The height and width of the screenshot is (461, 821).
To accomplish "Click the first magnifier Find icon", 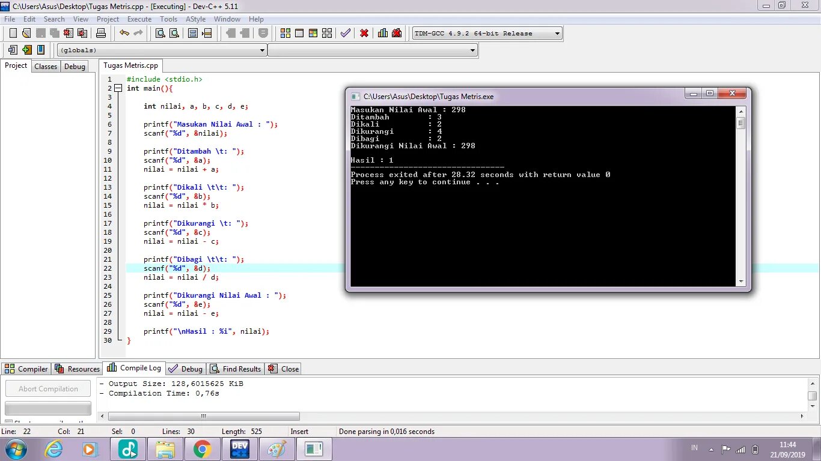I will pos(160,33).
